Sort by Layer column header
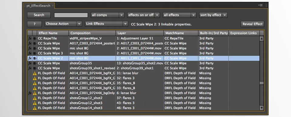 click(139, 33)
